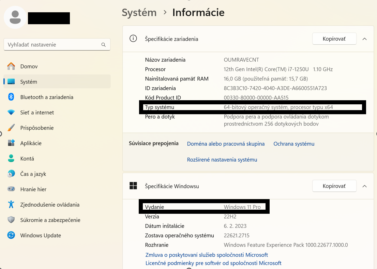Click the Product ID 00330-80000-00000-AA515

click(256, 98)
